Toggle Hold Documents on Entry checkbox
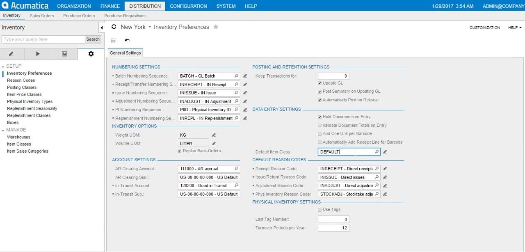Screen dimensions: 525x252 tap(320, 117)
